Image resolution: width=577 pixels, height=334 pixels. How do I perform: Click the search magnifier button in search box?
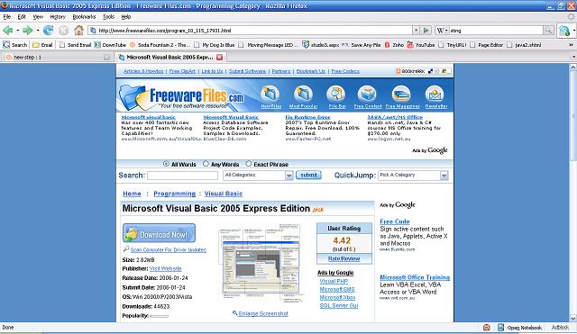point(548,31)
